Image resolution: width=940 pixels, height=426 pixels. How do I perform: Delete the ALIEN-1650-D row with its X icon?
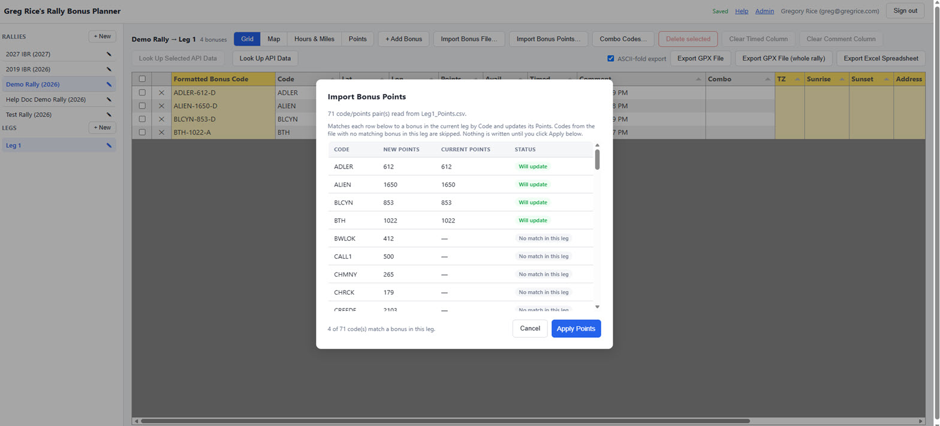(x=161, y=106)
